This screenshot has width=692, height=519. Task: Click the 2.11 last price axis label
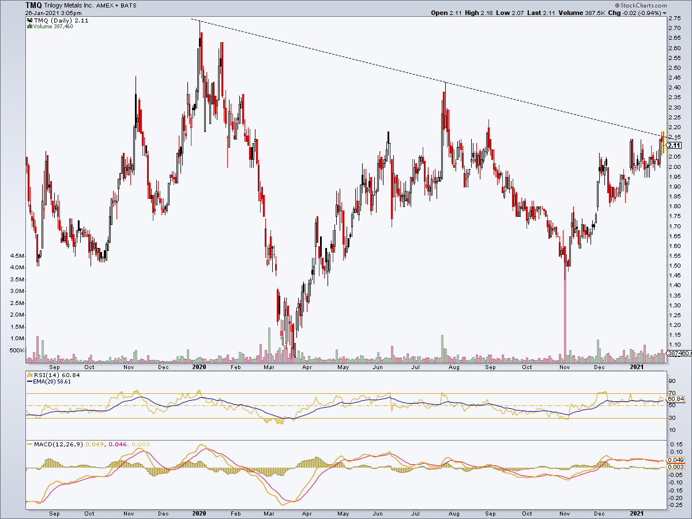[x=674, y=145]
